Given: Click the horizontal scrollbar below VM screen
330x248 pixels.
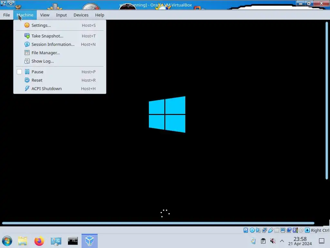Looking at the screenshot, I should [x=158, y=223].
